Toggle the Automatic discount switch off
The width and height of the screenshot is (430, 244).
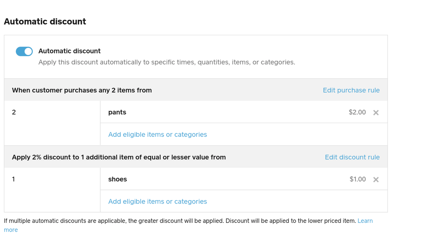[x=24, y=52]
